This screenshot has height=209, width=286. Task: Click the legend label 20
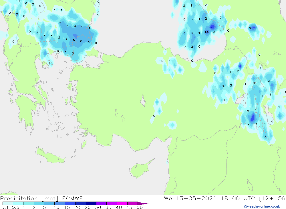point(77,207)
